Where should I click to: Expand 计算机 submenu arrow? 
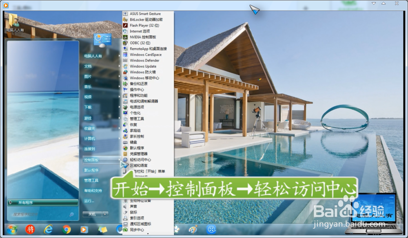(x=119, y=139)
